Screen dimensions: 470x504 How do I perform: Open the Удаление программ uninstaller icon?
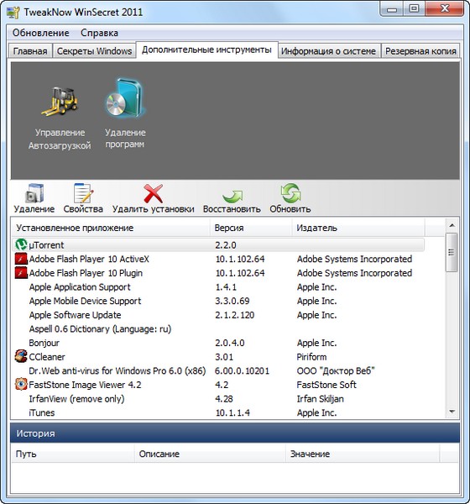point(125,97)
